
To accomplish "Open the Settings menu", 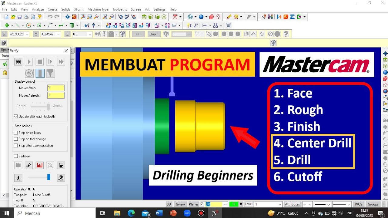I will (159, 9).
